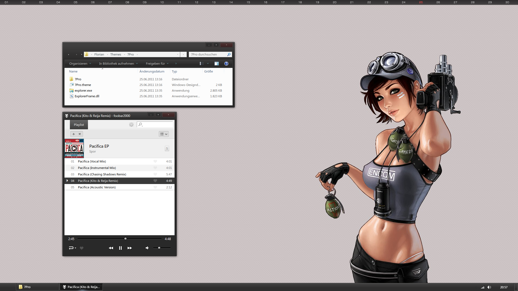Screen dimensions: 518x291
Task: Skip to the previous track
Action: (x=111, y=248)
